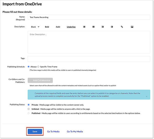Click the Name input field
This screenshot has height=139, width=154.
89,17
